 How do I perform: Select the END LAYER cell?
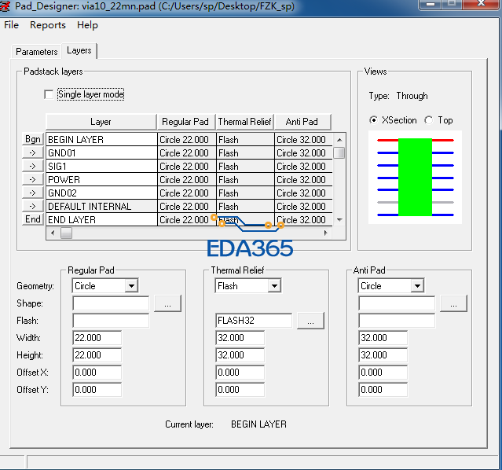101,220
